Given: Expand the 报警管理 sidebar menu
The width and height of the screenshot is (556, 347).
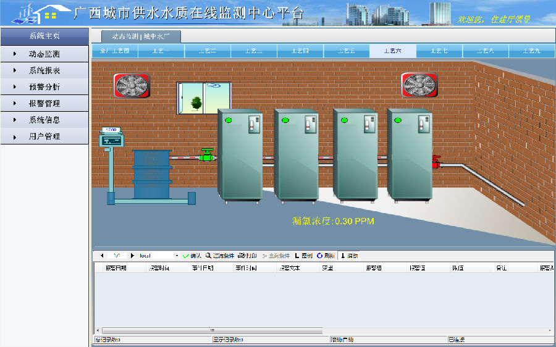Looking at the screenshot, I should (44, 104).
